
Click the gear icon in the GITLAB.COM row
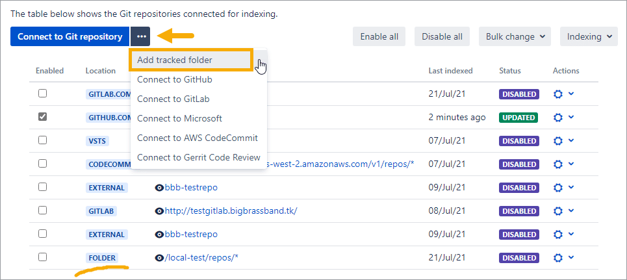[x=557, y=94]
